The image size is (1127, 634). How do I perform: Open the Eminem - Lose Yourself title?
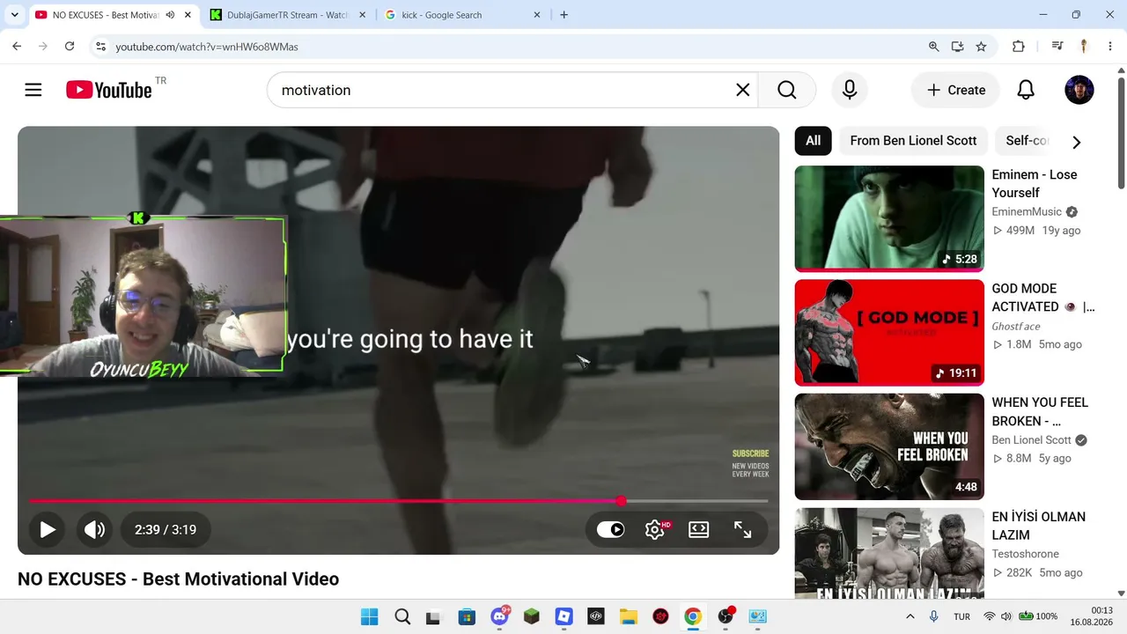click(1035, 183)
